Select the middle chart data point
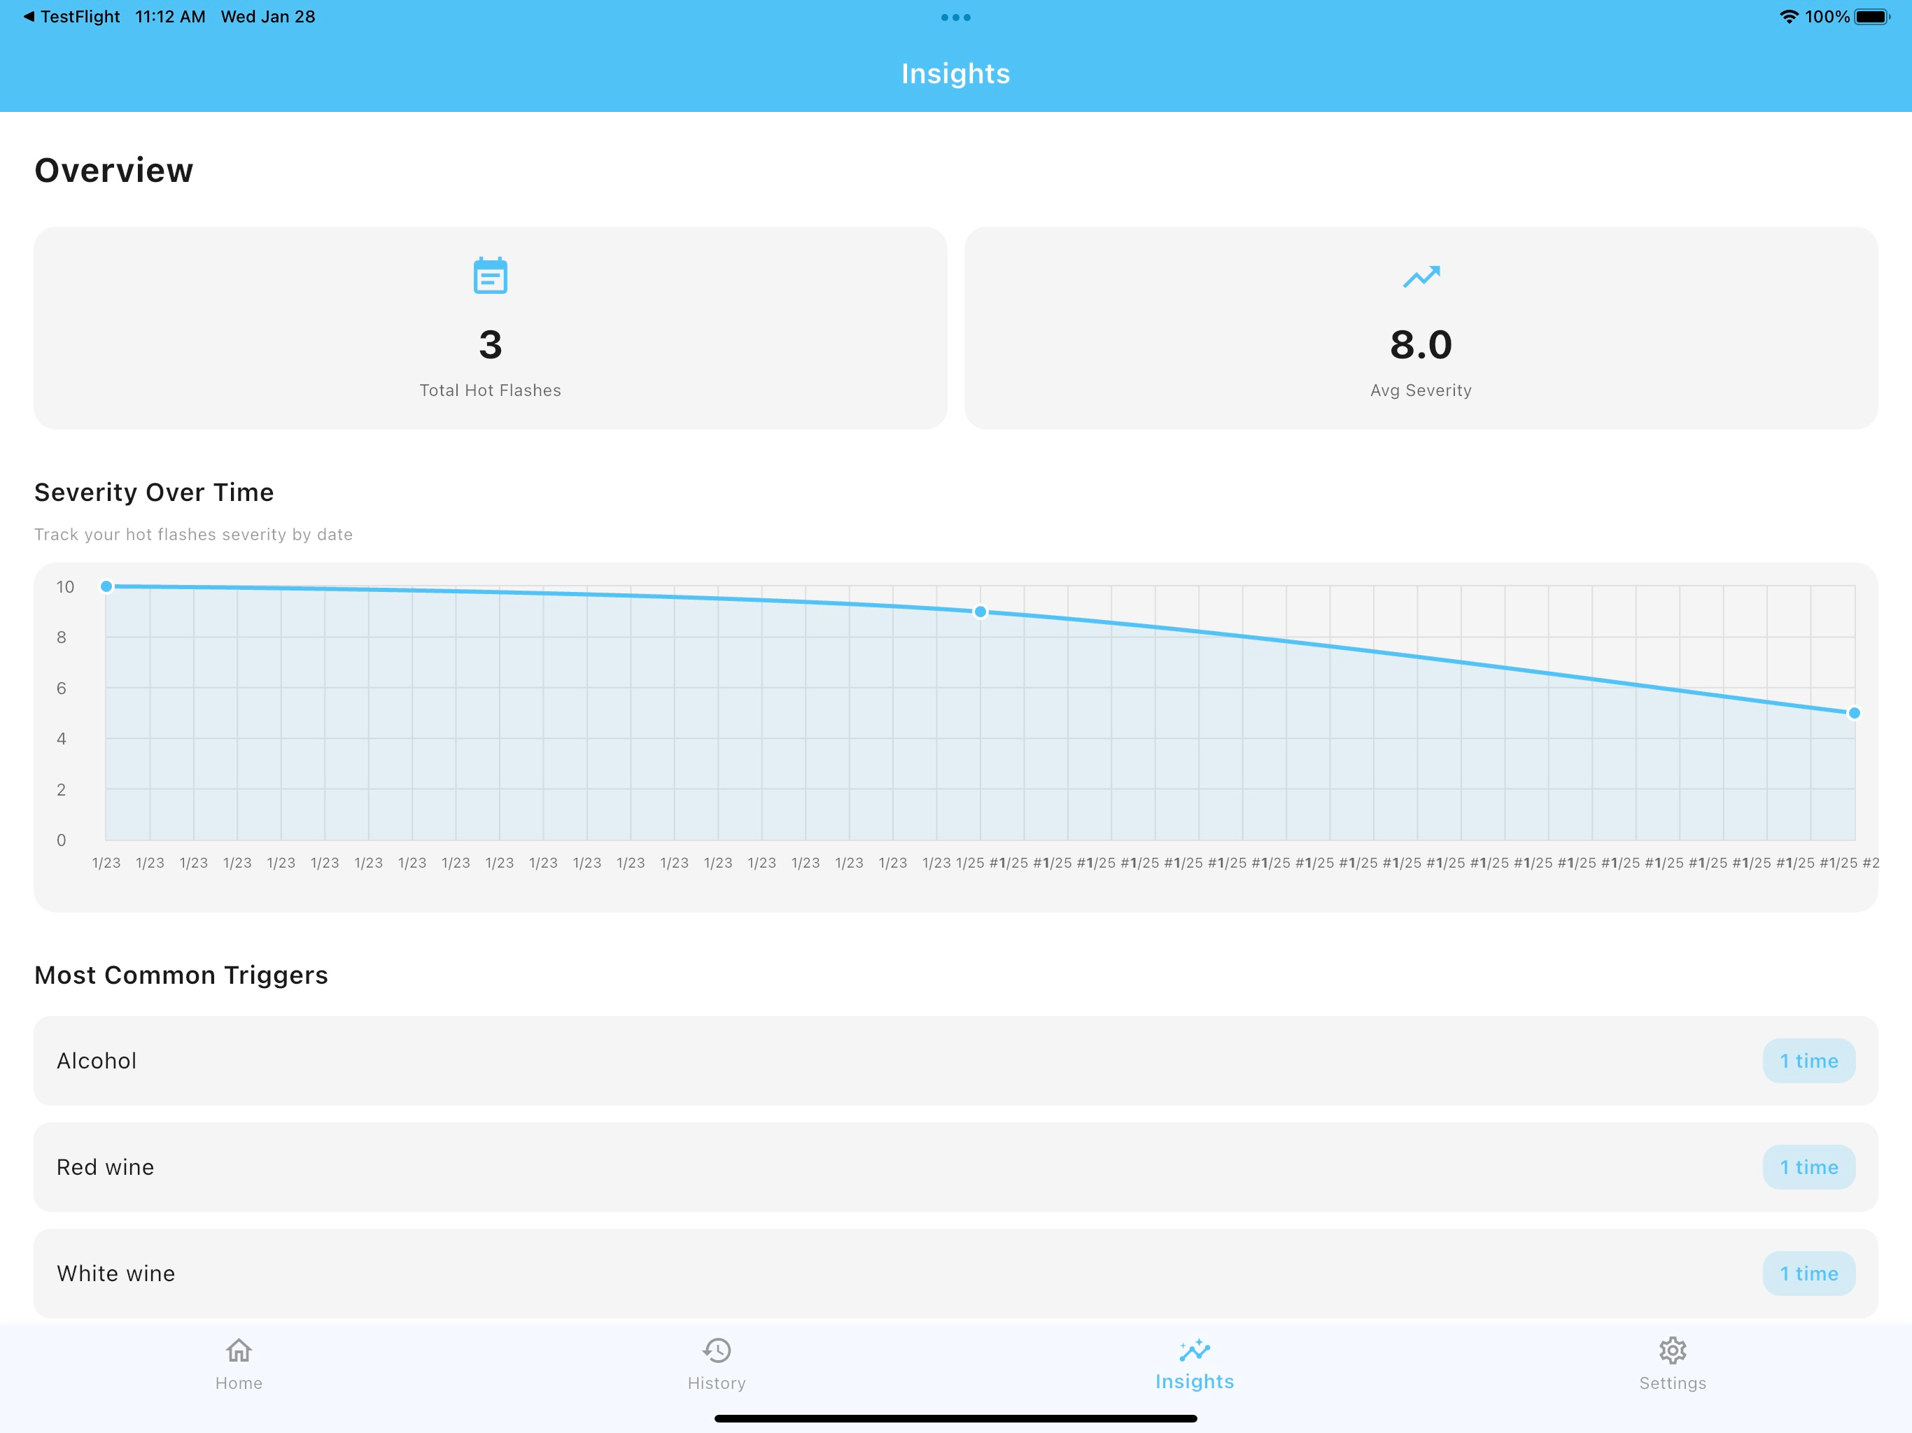The image size is (1912, 1433). point(980,612)
